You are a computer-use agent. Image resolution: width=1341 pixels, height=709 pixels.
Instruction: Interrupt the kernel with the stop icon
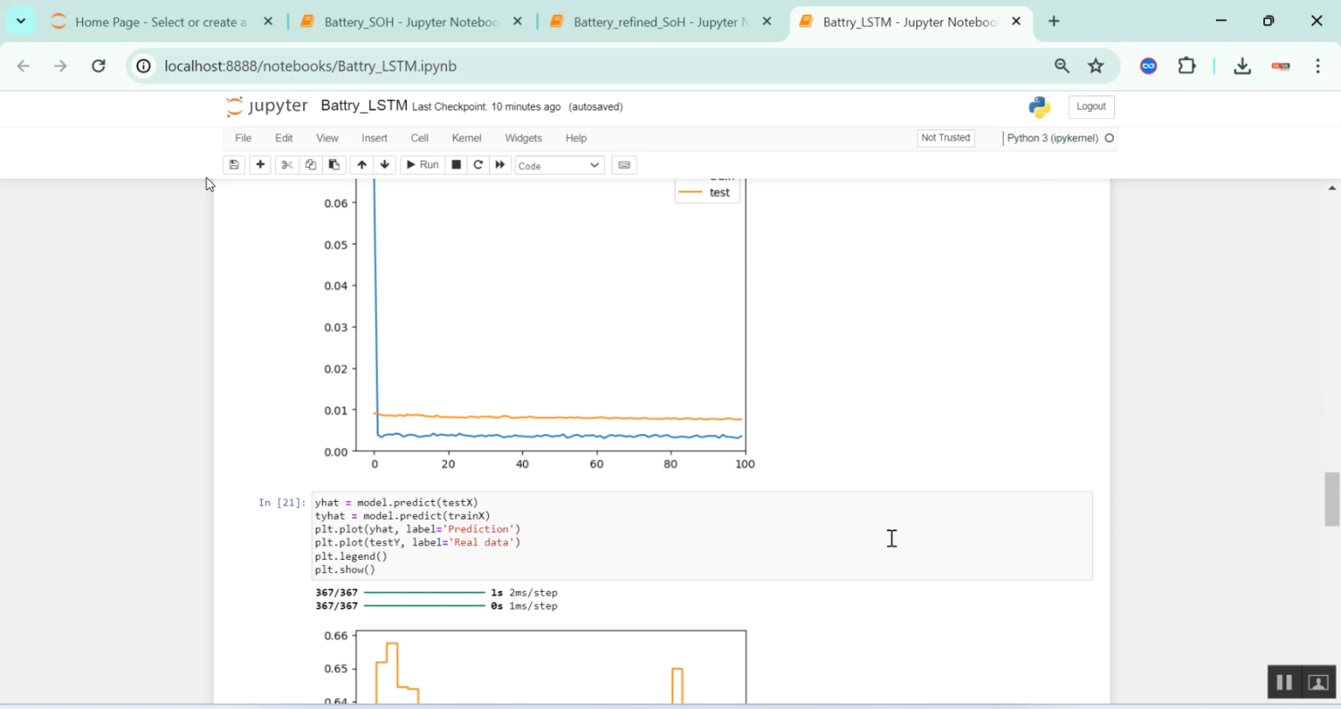pos(456,165)
